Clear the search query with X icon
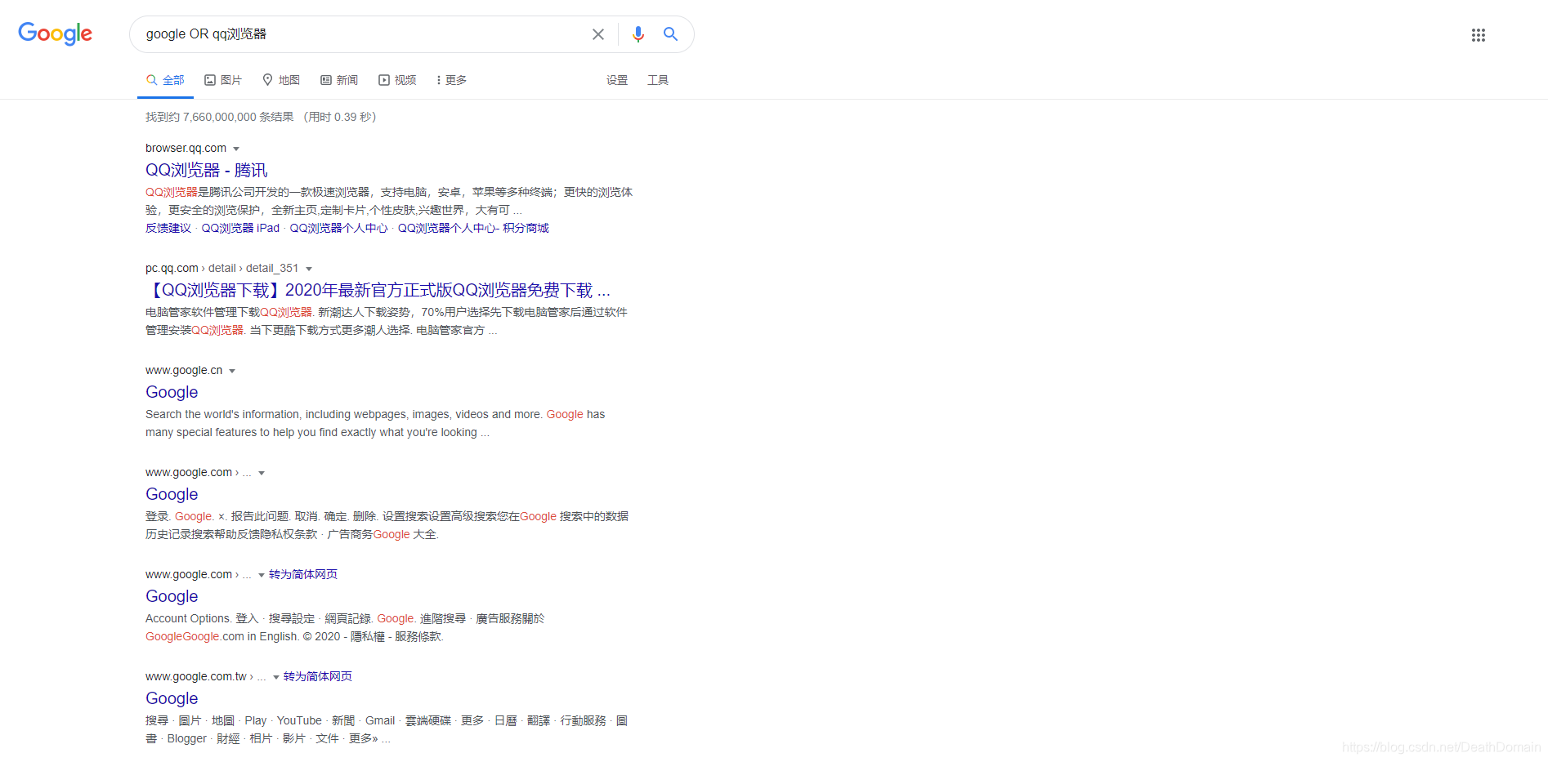 [598, 34]
